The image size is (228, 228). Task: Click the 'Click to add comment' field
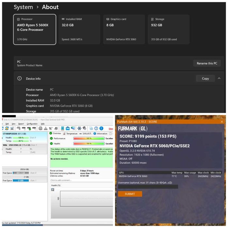pyautogui.click(x=82, y=180)
